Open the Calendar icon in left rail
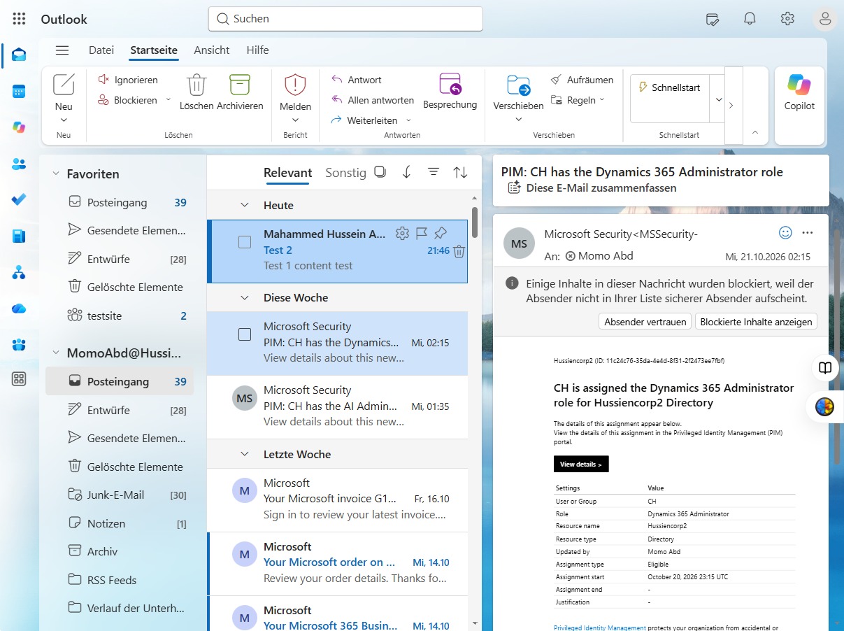Screen dimensions: 844x631 point(19,91)
